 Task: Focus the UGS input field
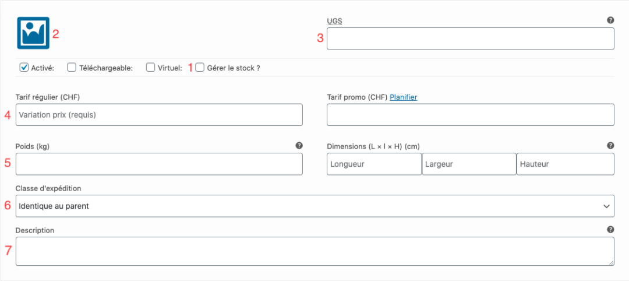click(x=471, y=38)
